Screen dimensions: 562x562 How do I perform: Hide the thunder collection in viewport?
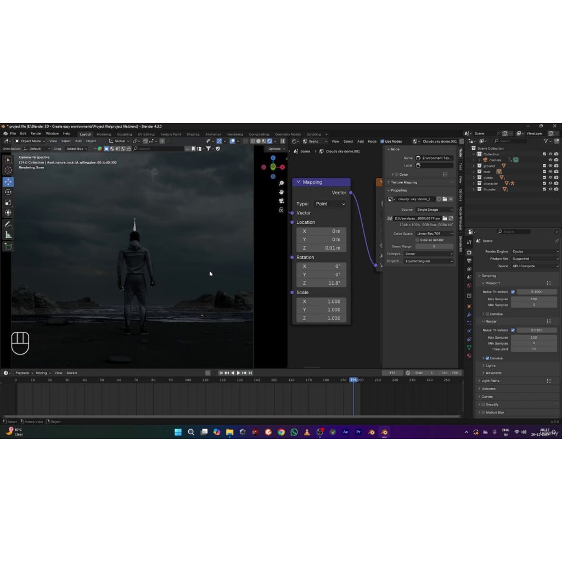pos(550,189)
